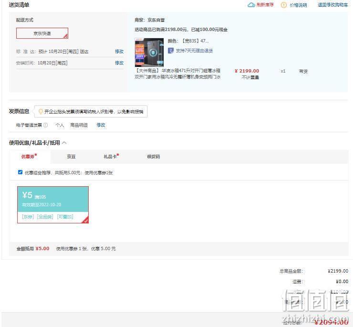Go back via 返回修改购物车
Image resolution: width=353 pixels, height=327 pixels.
coord(333,5)
